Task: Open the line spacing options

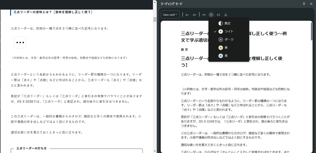Action: (x=218, y=15)
